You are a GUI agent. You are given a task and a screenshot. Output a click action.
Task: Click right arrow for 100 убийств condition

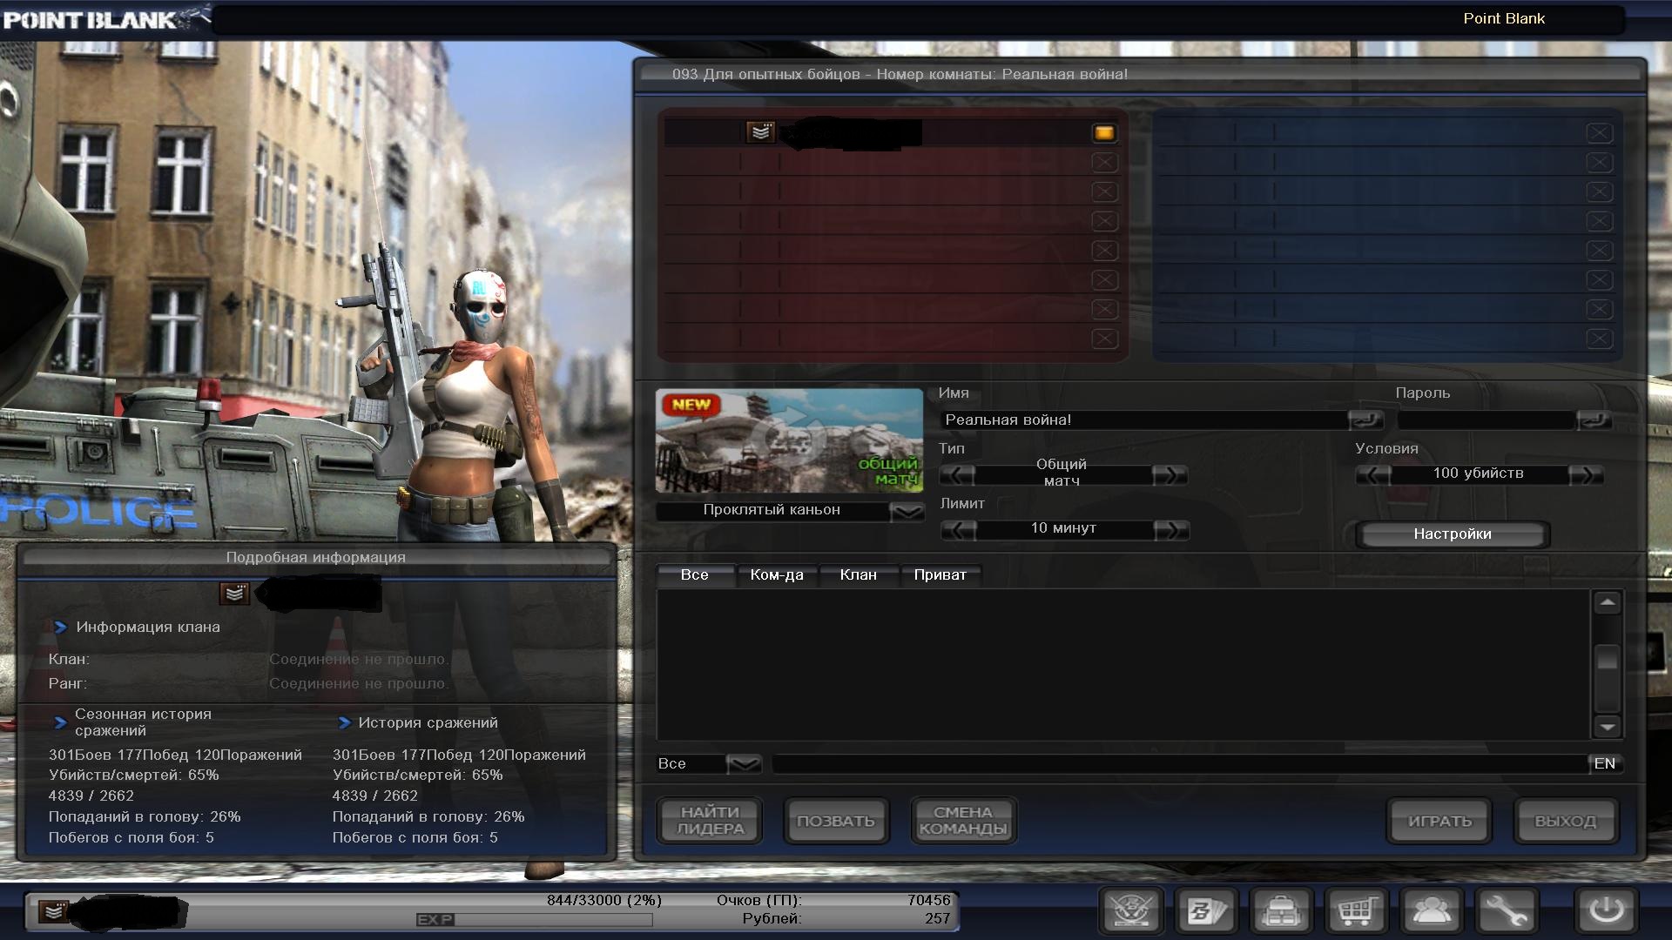pos(1586,474)
